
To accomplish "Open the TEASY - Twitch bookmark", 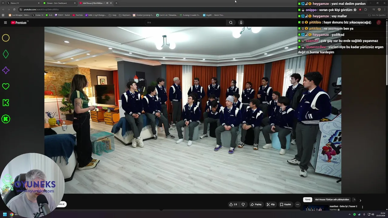I will click(62, 15).
